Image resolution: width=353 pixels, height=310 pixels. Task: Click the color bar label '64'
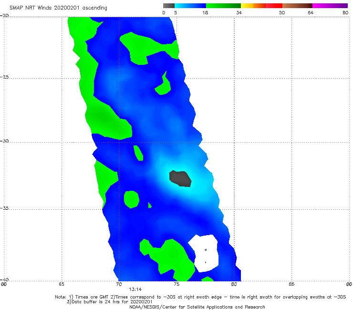[311, 12]
